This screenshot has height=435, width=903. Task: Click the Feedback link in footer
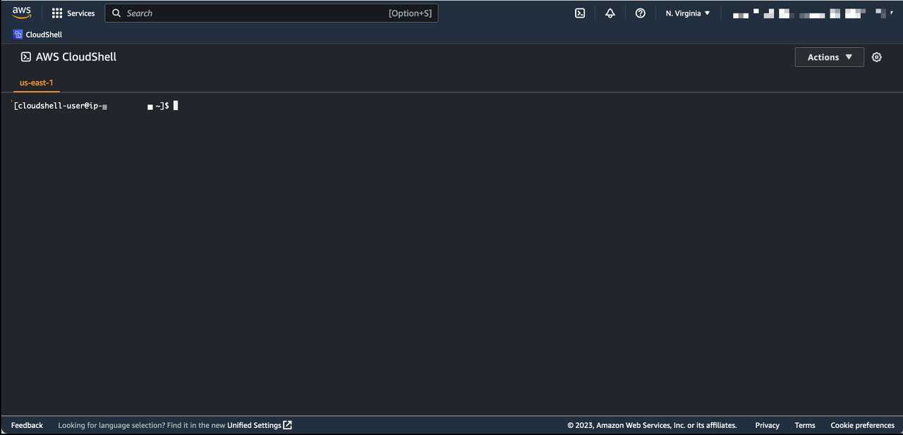pyautogui.click(x=27, y=425)
